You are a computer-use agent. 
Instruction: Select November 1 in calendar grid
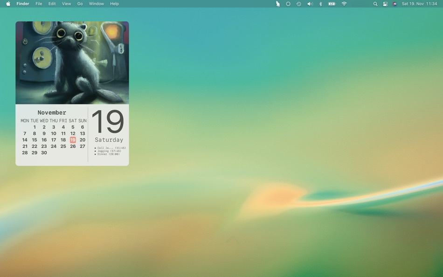(35, 127)
